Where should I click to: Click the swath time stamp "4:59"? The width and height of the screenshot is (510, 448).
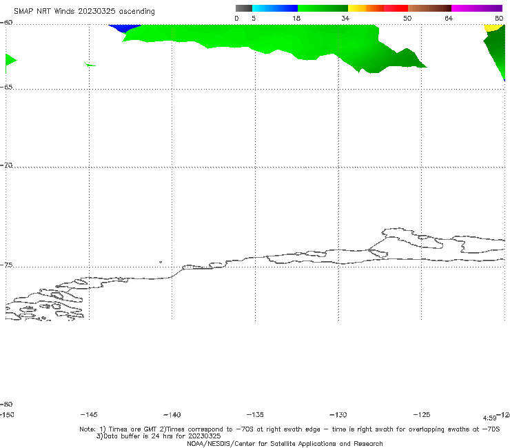pos(489,418)
